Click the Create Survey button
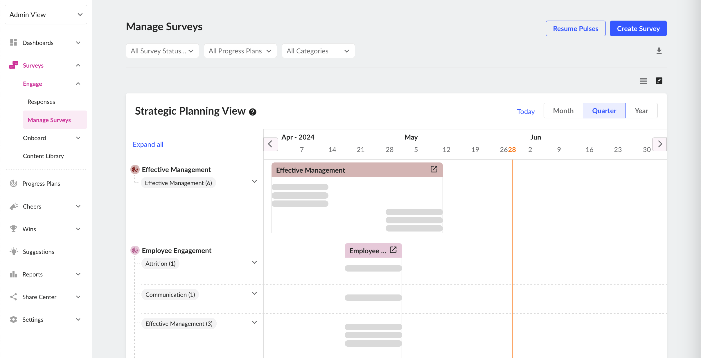The width and height of the screenshot is (701, 358). pyautogui.click(x=638, y=28)
